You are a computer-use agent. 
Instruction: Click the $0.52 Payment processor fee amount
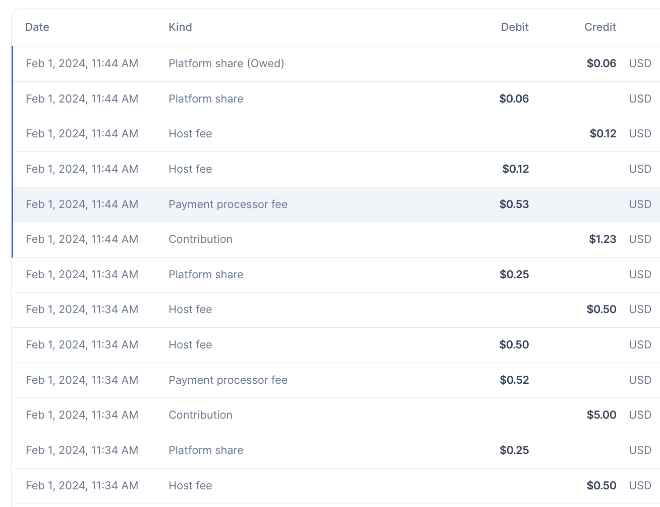click(514, 380)
